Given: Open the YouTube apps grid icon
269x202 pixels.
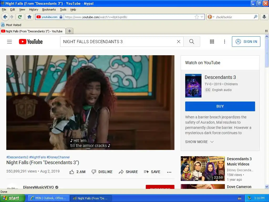Looking at the screenshot, I should (x=212, y=42).
